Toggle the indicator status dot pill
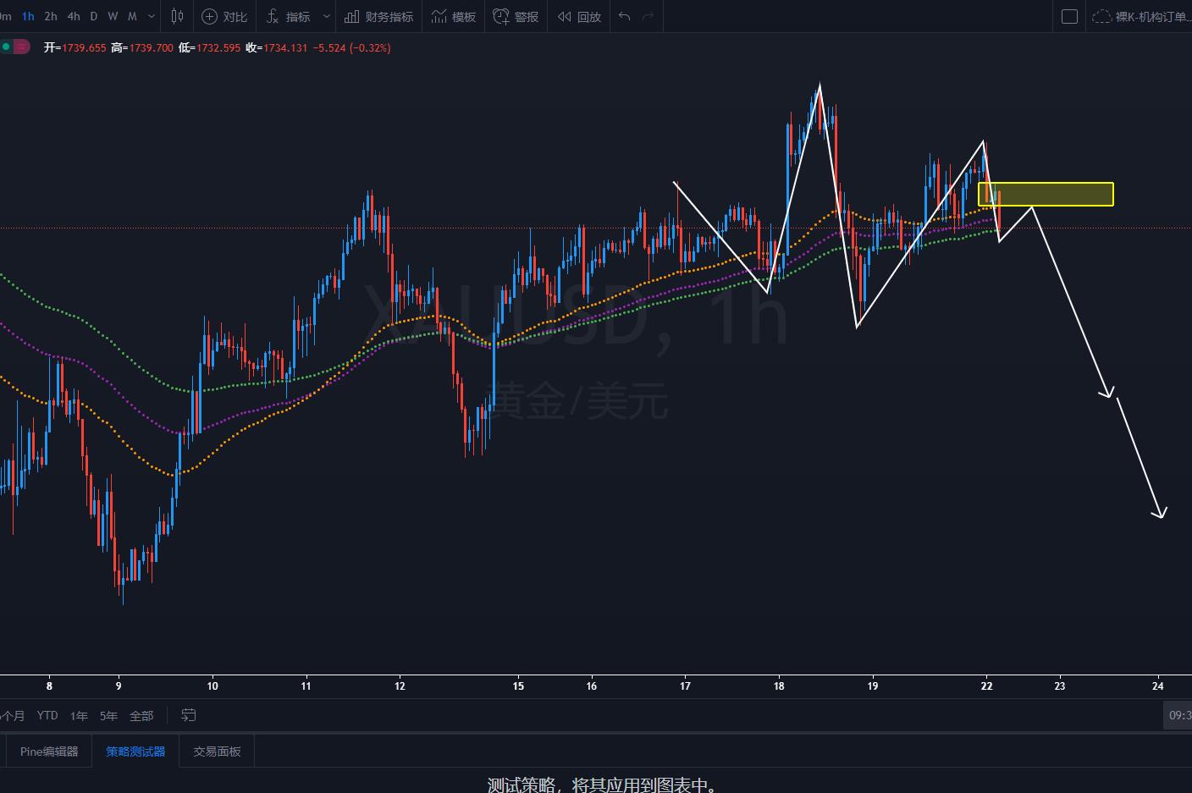The image size is (1192, 793). click(14, 47)
